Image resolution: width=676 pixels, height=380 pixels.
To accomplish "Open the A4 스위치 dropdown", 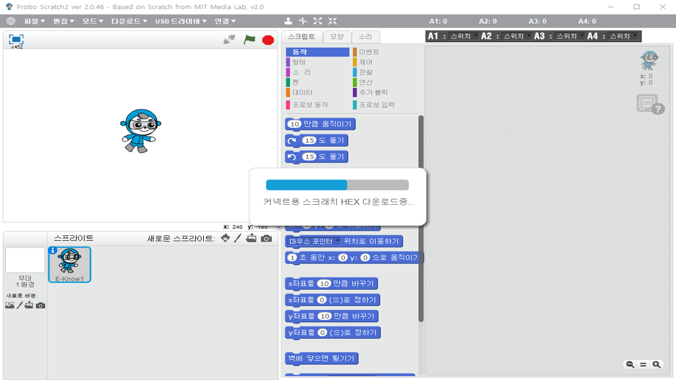I will point(624,36).
